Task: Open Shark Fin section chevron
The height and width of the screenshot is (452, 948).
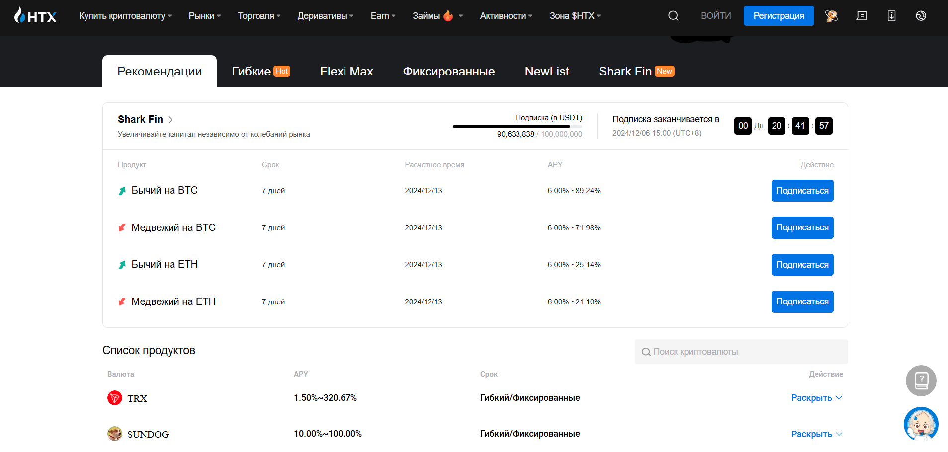Action: coord(171,120)
